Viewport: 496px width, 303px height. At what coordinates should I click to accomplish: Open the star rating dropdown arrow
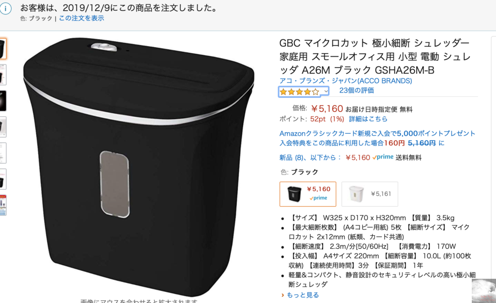pyautogui.click(x=326, y=92)
